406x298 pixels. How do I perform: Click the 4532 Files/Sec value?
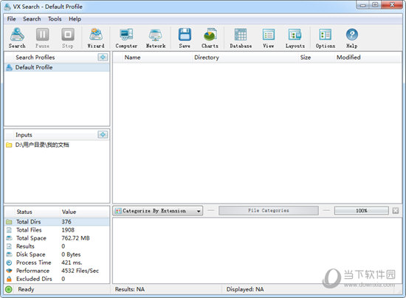point(80,271)
